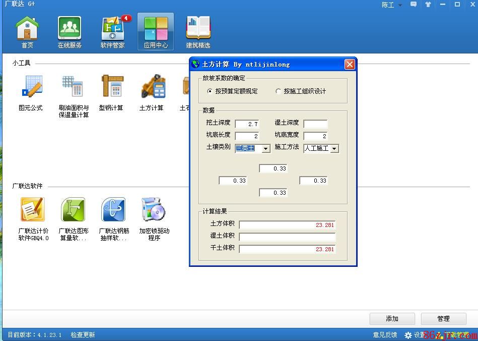
Task: Launch 广联达钢筋抽样软件
Action: click(x=113, y=210)
